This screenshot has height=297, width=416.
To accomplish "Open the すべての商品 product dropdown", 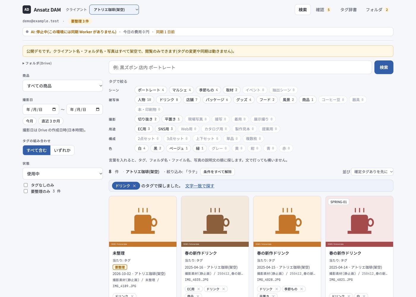I will (x=63, y=86).
